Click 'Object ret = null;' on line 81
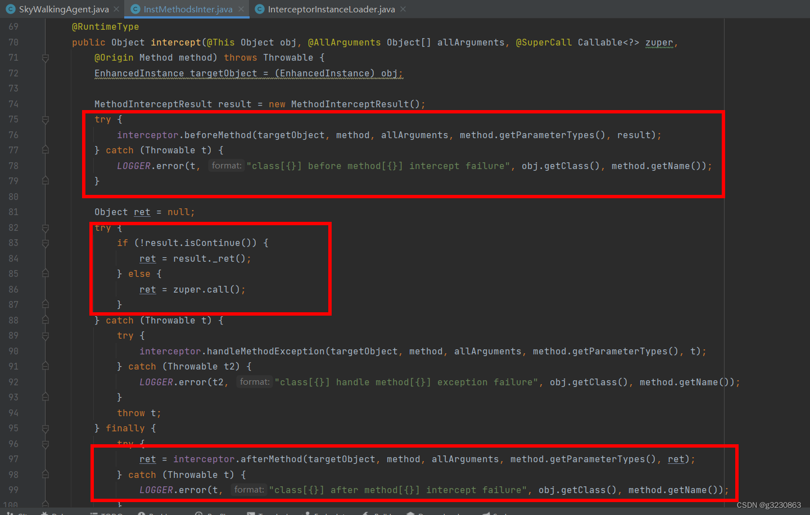Screen dimensions: 810x515 coord(144,212)
